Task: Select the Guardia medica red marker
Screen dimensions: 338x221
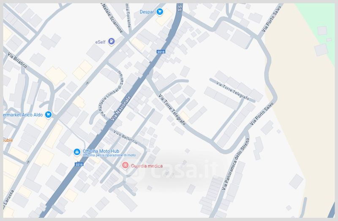Action: click(x=125, y=165)
